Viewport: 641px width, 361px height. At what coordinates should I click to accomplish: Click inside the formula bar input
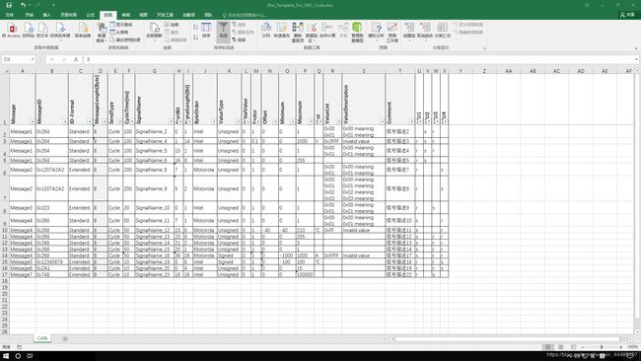tap(358, 60)
